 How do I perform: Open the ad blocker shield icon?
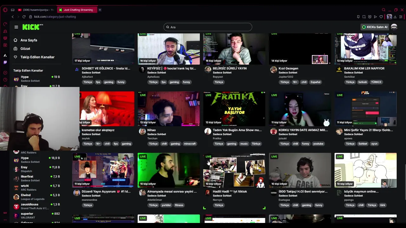point(370,17)
